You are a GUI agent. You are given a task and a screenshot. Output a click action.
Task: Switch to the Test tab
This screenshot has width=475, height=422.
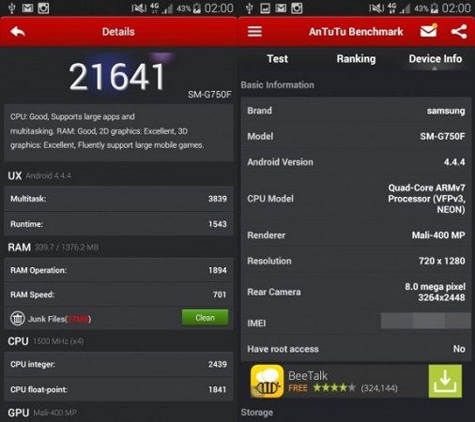pos(277,59)
